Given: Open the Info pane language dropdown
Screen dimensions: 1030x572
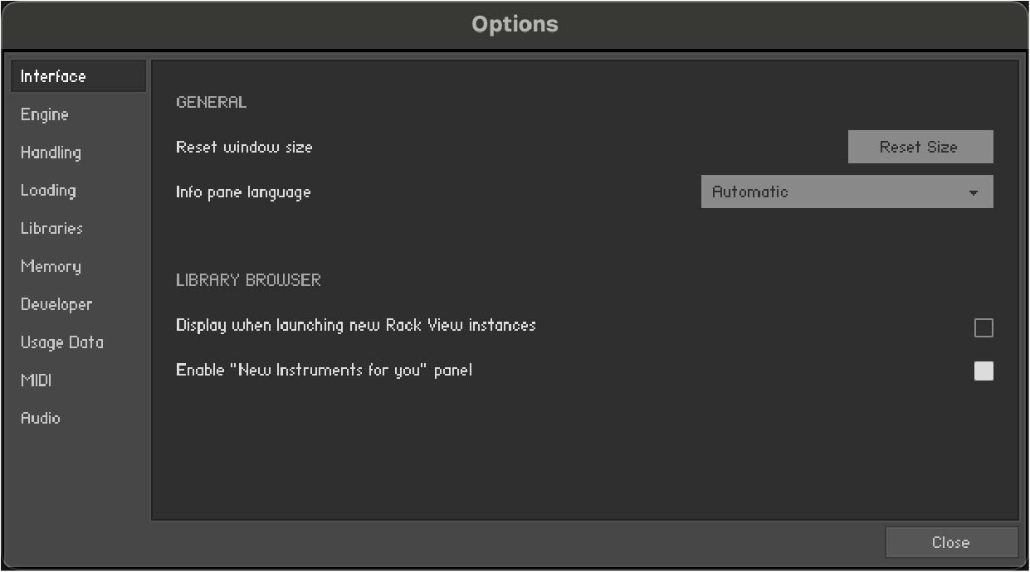Looking at the screenshot, I should (847, 191).
